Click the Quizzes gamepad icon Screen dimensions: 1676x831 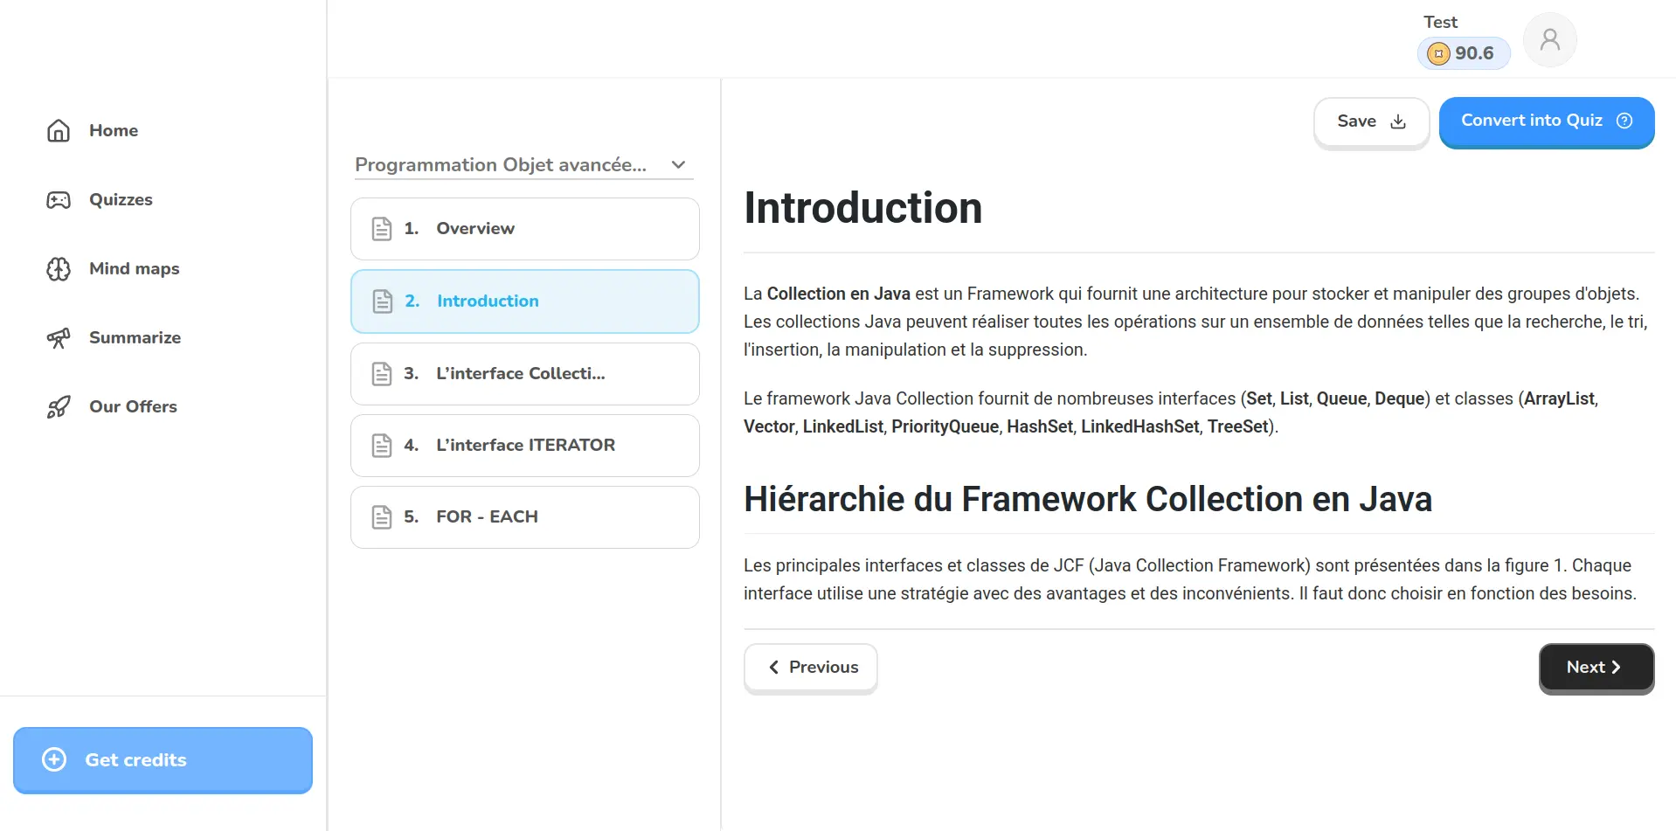click(x=59, y=200)
